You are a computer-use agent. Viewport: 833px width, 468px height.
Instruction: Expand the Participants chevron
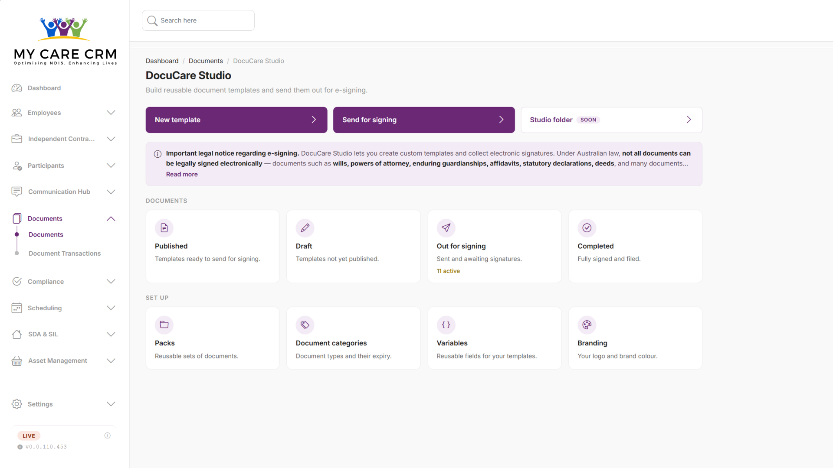pyautogui.click(x=111, y=166)
